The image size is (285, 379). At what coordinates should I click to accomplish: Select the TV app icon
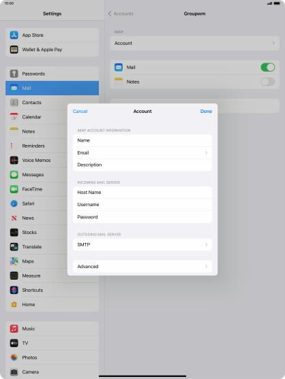pyautogui.click(x=14, y=343)
